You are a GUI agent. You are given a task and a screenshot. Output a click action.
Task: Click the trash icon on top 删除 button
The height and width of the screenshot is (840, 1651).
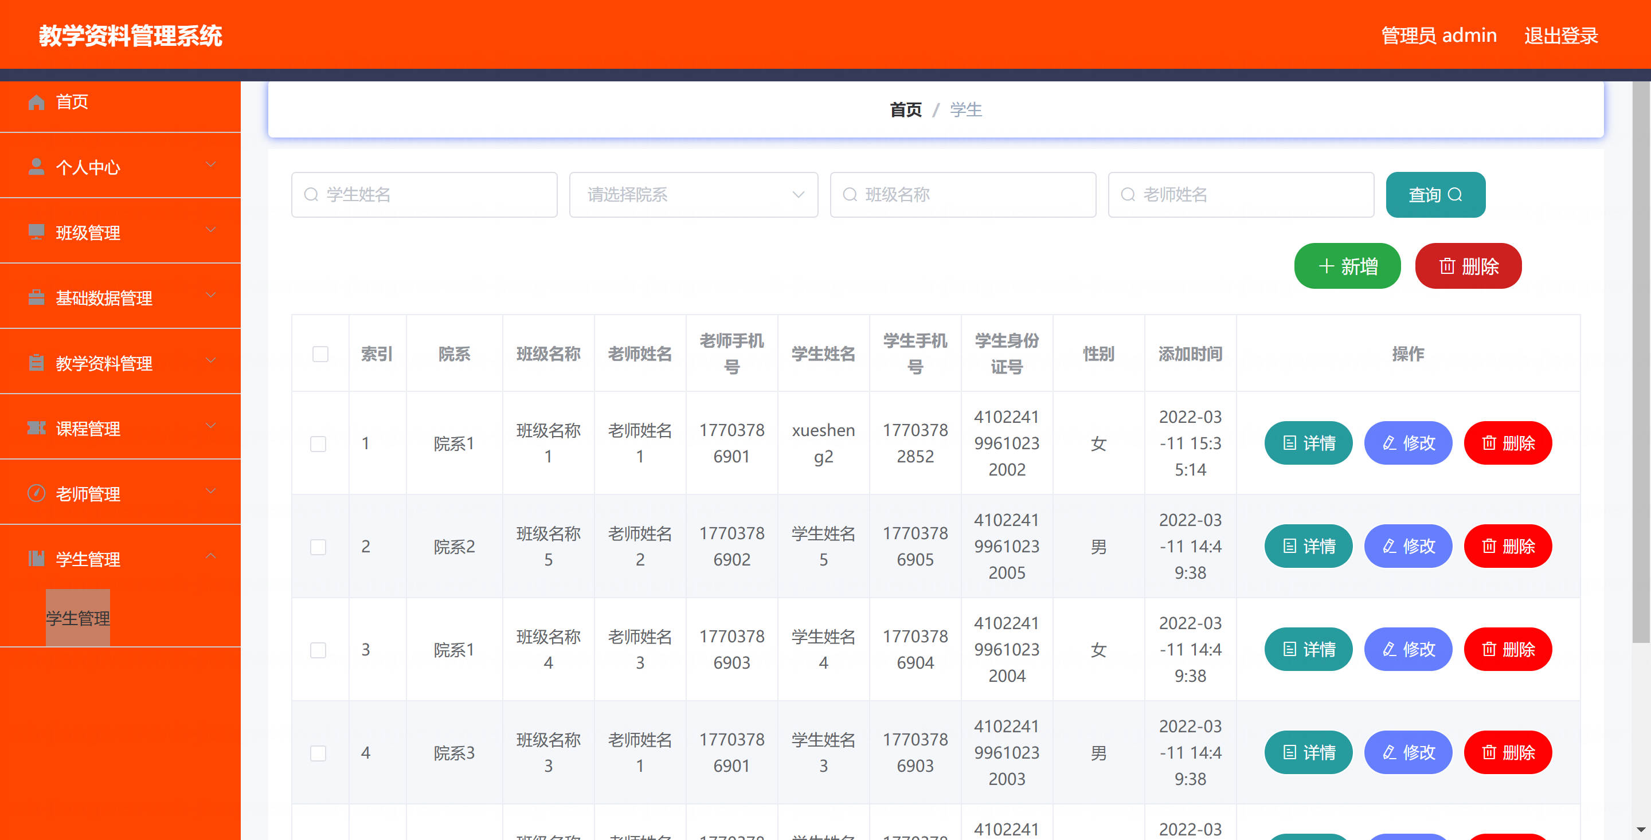(1447, 266)
